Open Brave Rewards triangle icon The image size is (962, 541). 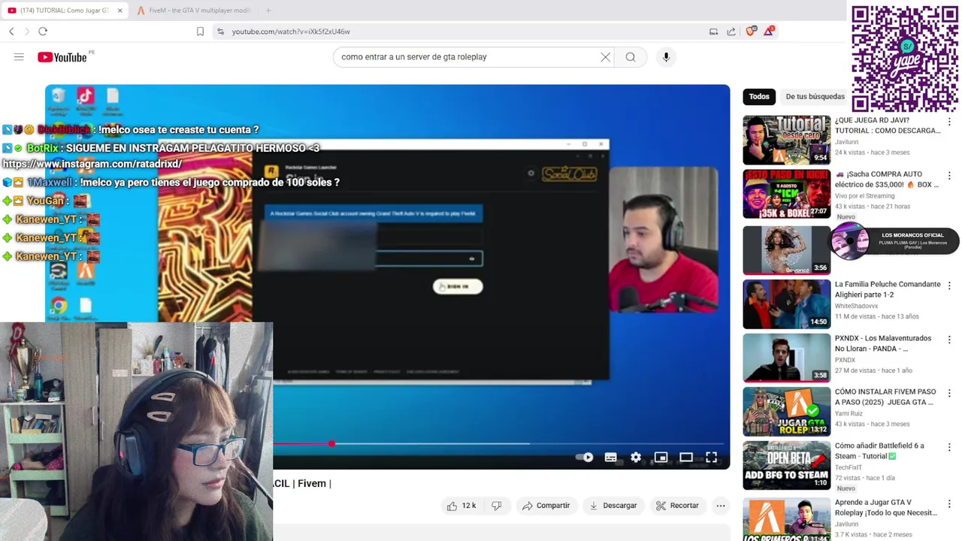[769, 32]
